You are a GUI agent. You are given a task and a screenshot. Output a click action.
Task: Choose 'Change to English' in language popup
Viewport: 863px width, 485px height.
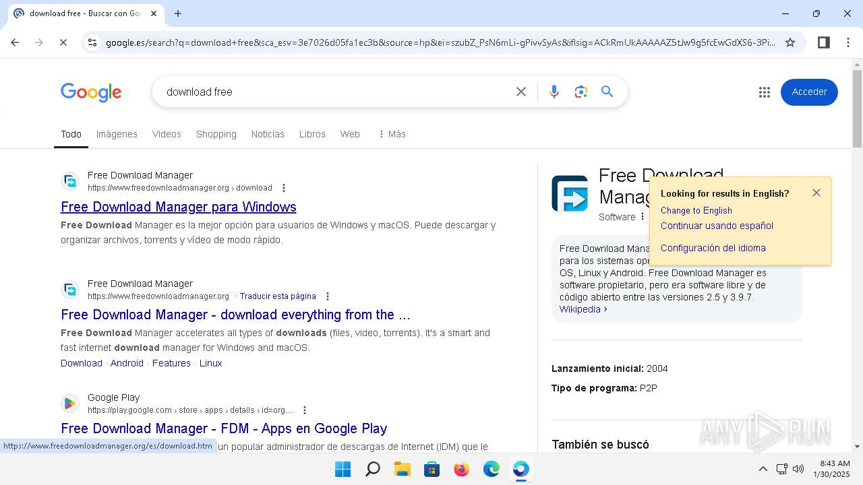[x=696, y=210]
